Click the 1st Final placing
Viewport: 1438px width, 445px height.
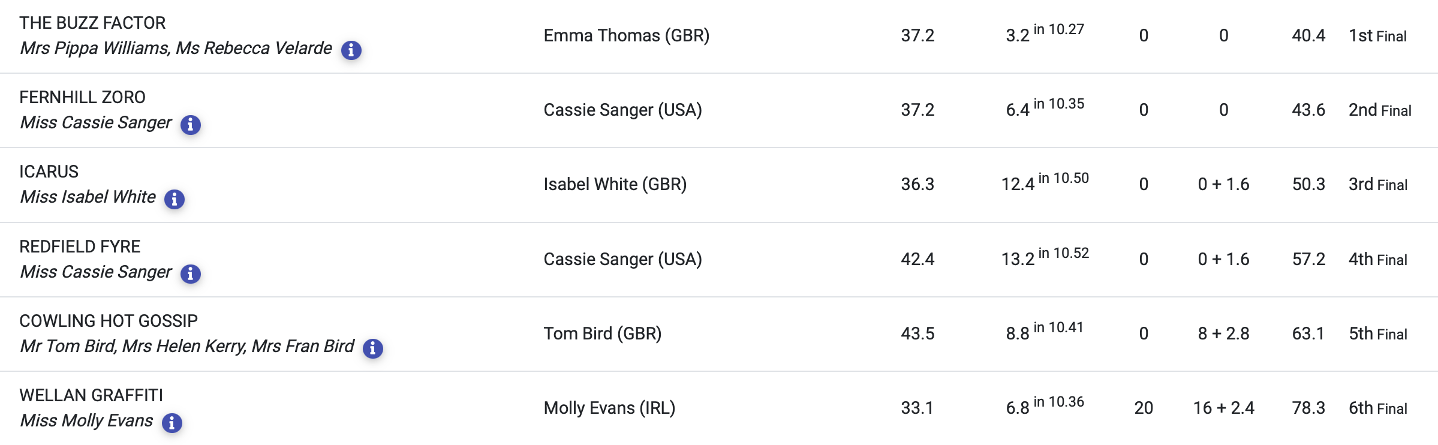point(1377,36)
